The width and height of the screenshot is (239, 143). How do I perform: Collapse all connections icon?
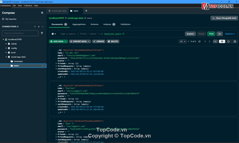(x=35, y=27)
